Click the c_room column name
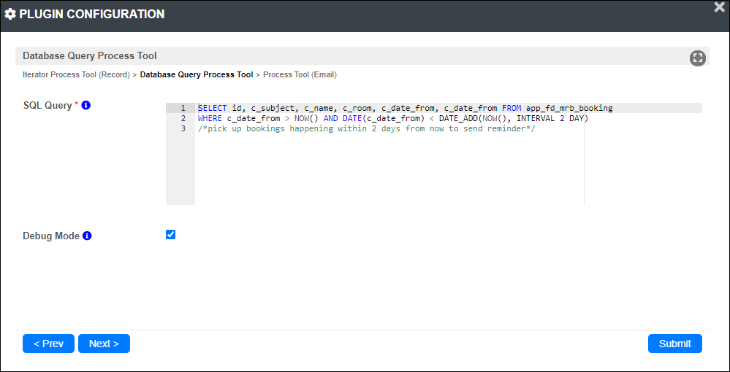The image size is (730, 372). point(357,108)
